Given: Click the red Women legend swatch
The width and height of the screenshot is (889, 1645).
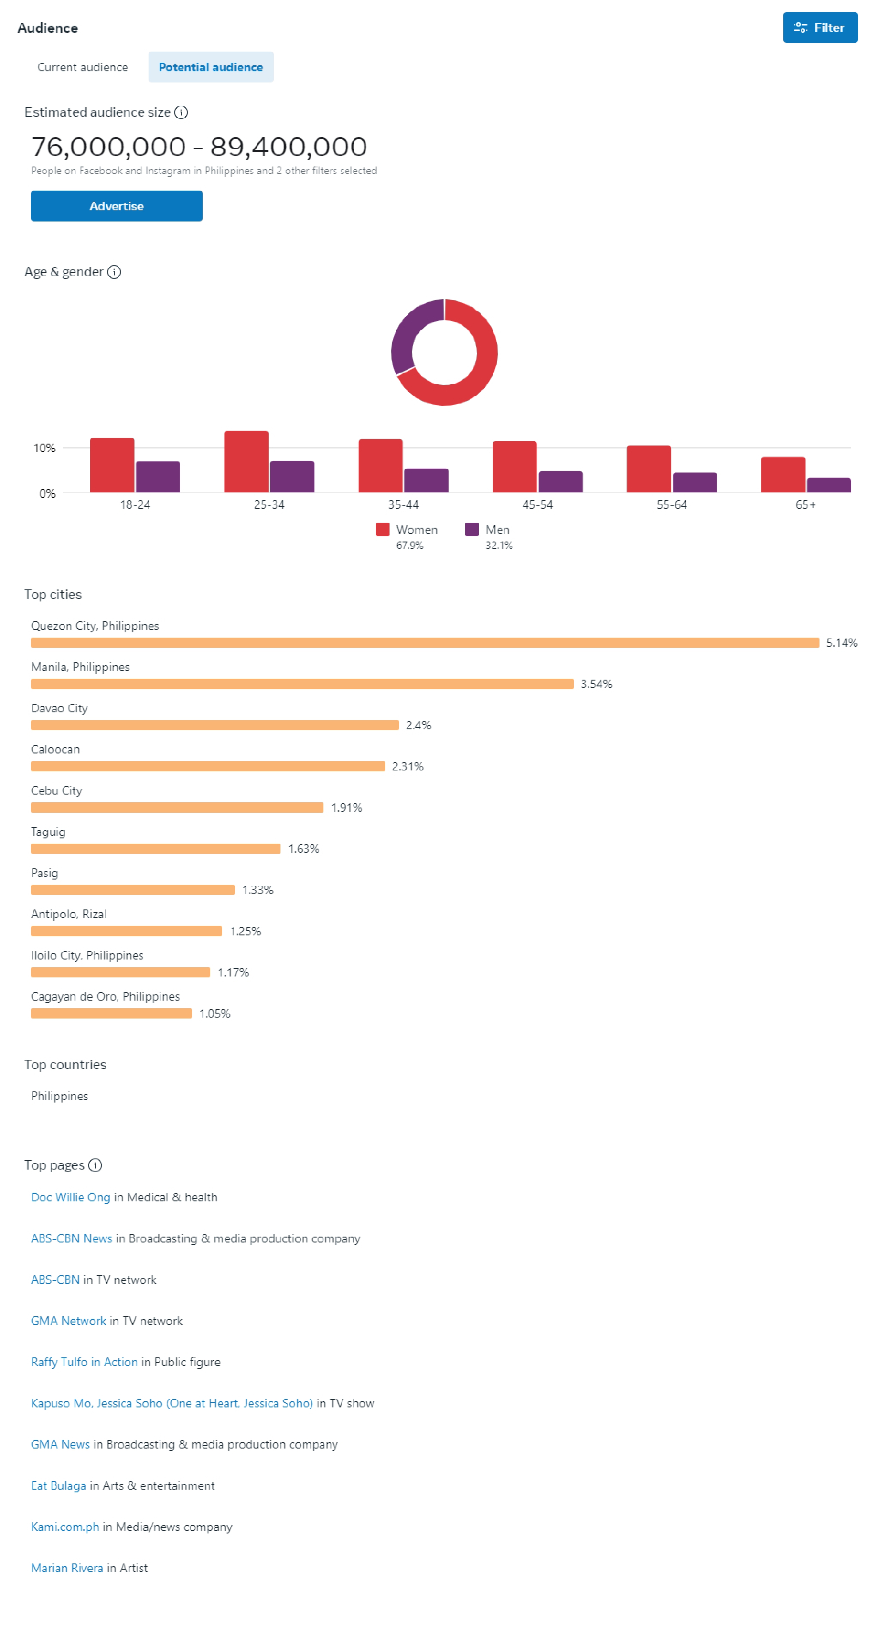Looking at the screenshot, I should pos(382,529).
